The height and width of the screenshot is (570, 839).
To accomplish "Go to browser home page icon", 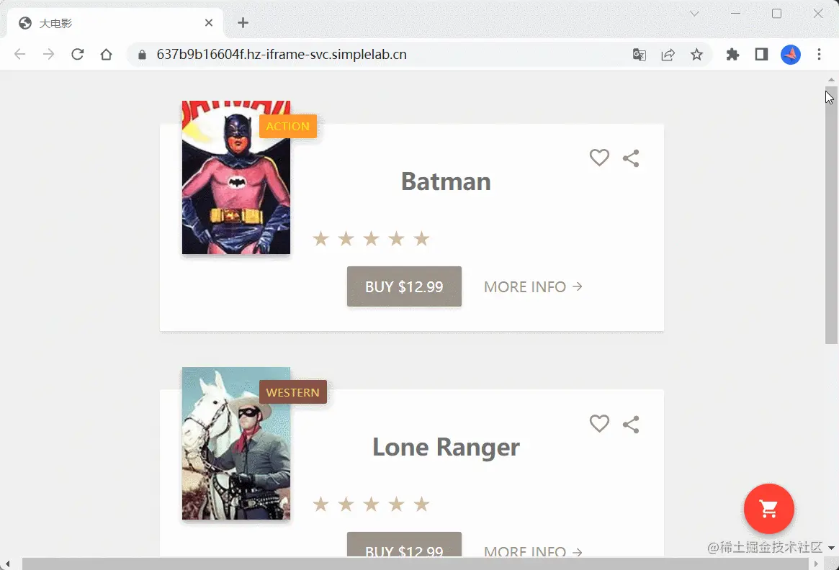I will (x=106, y=55).
